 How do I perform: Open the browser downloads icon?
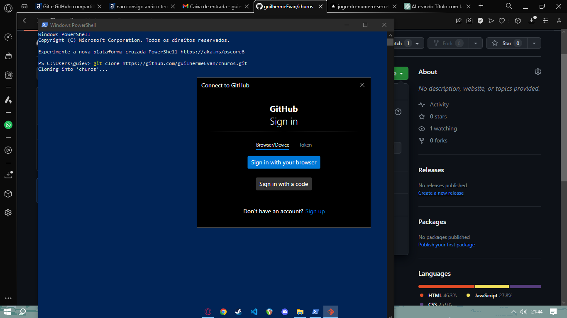point(532,20)
